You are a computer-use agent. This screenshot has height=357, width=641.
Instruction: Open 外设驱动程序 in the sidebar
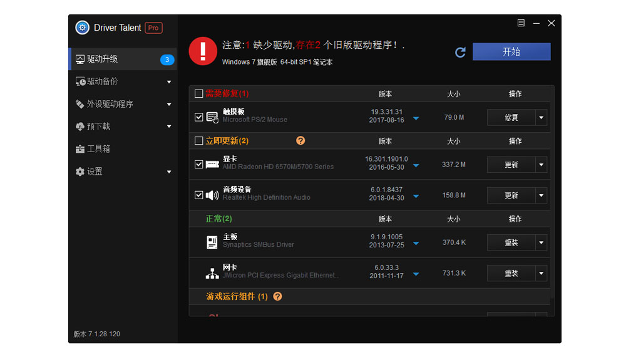(123, 104)
